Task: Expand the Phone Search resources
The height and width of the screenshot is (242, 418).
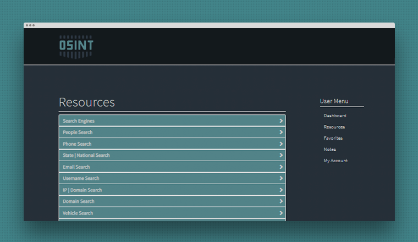Action: [x=77, y=144]
